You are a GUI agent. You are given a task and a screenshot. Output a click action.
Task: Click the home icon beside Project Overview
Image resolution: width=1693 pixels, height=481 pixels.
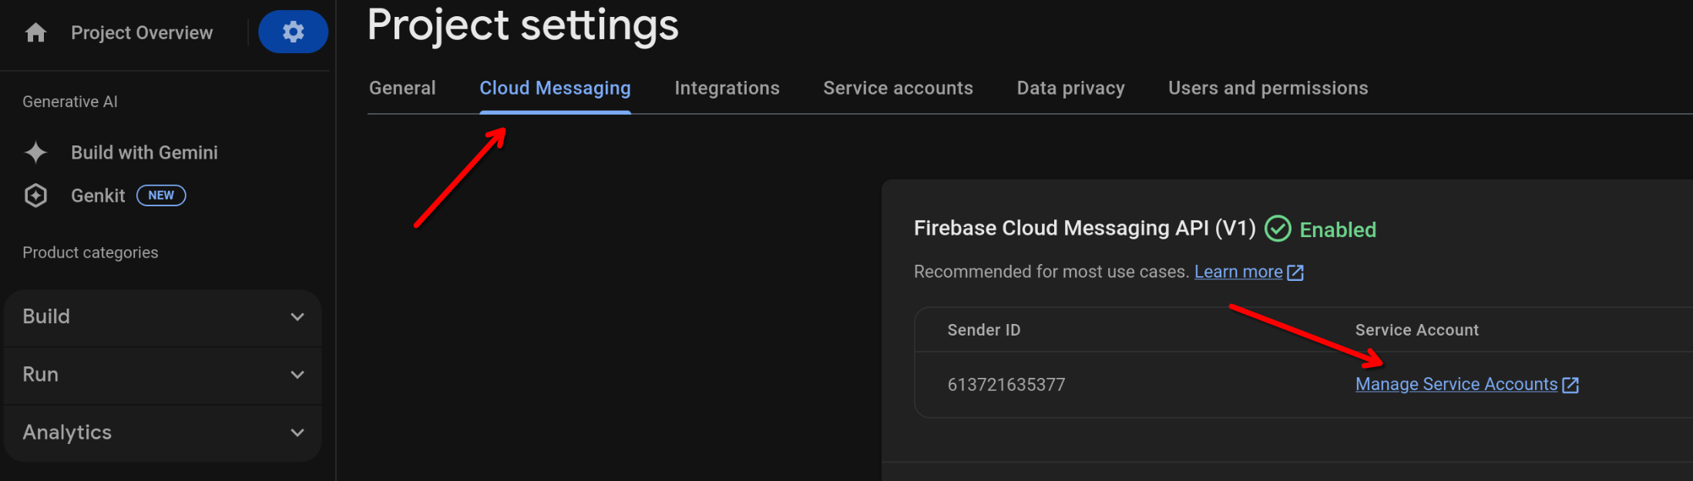coord(36,32)
